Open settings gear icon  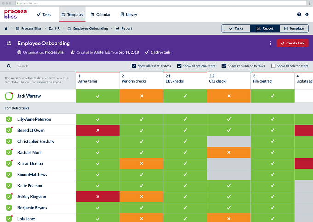click(x=307, y=14)
